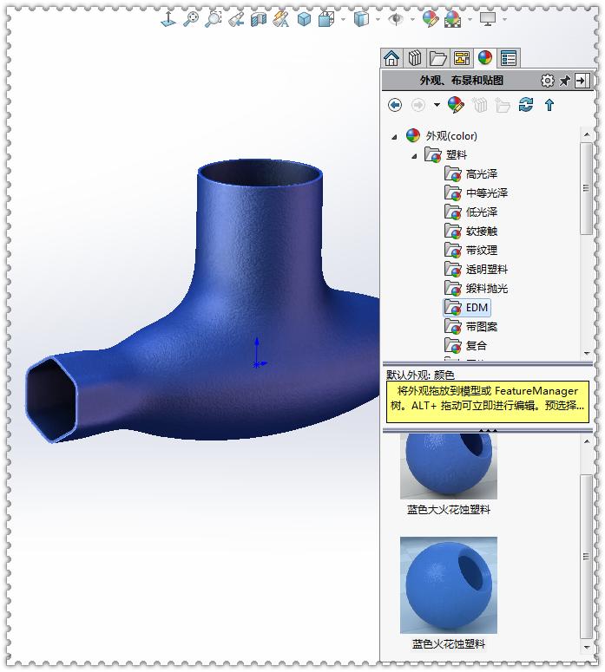The image size is (605, 672).
Task: Select the EDM folder
Action: [x=466, y=308]
